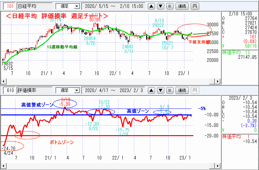Image resolution: width=259 pixels, height=170 pixels.
Task: Toggle 連続 mode for the 評価損率 chart
Action: [181, 90]
